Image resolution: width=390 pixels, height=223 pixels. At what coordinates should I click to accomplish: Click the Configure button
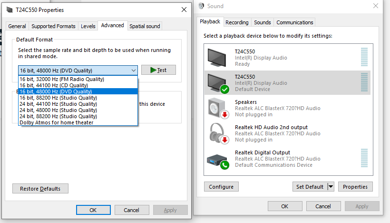(221, 187)
